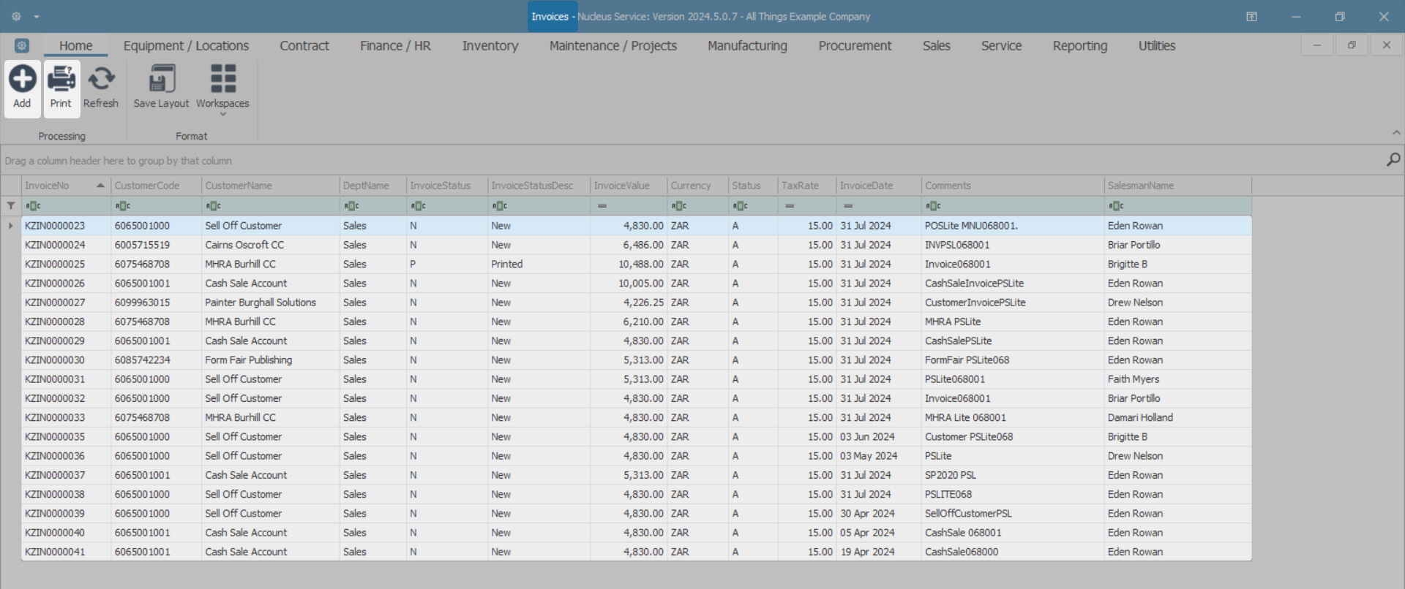1405x589 pixels.
Task: Click the grid filter funnel icon
Action: coord(11,206)
